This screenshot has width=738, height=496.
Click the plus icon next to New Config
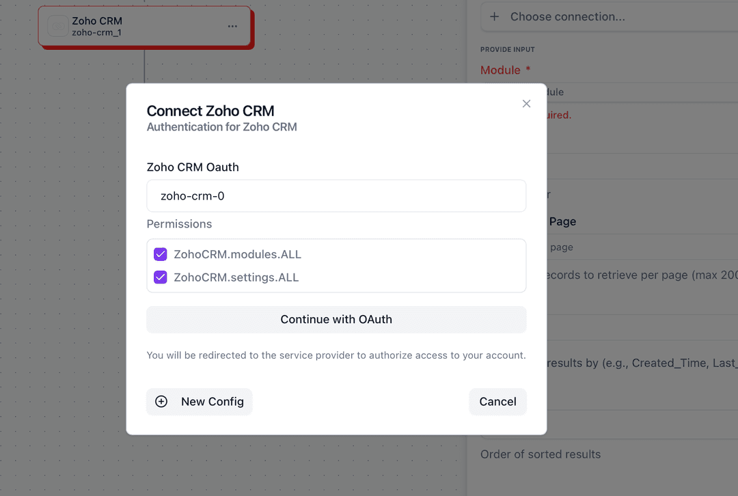(161, 402)
